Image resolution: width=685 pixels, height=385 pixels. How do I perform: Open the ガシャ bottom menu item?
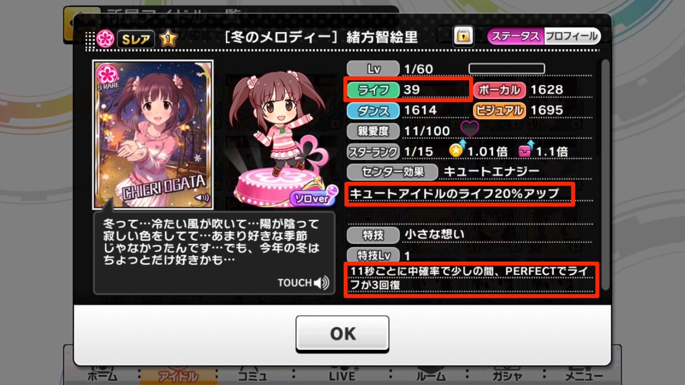(507, 376)
